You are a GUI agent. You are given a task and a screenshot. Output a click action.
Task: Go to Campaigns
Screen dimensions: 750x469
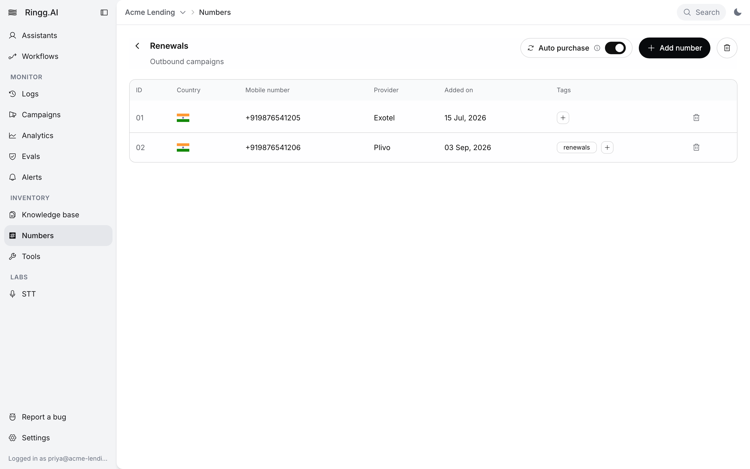pyautogui.click(x=58, y=114)
